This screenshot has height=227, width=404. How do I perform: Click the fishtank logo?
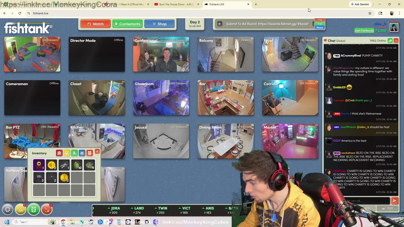(x=28, y=28)
